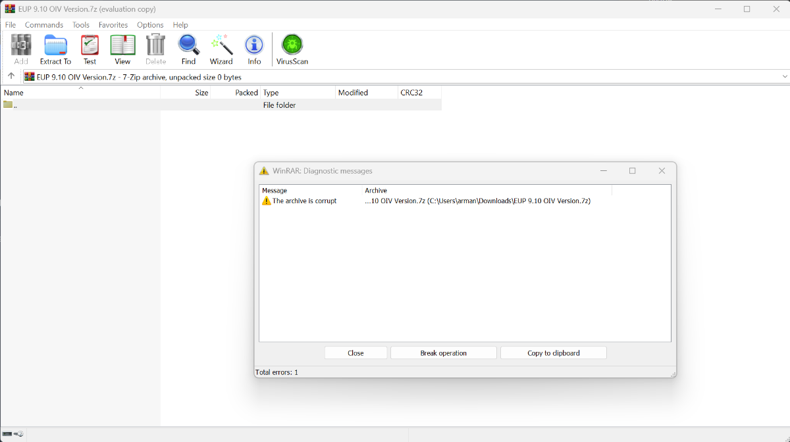Screen dimensions: 790x442
Task: Run the Test archive tool
Action: [x=90, y=50]
